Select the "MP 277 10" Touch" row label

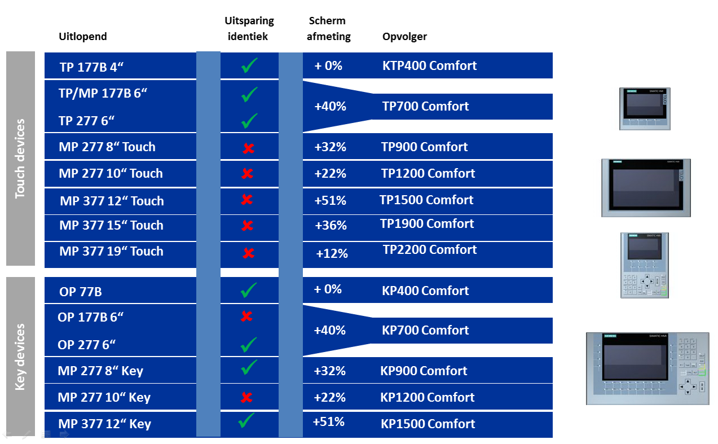pos(111,174)
